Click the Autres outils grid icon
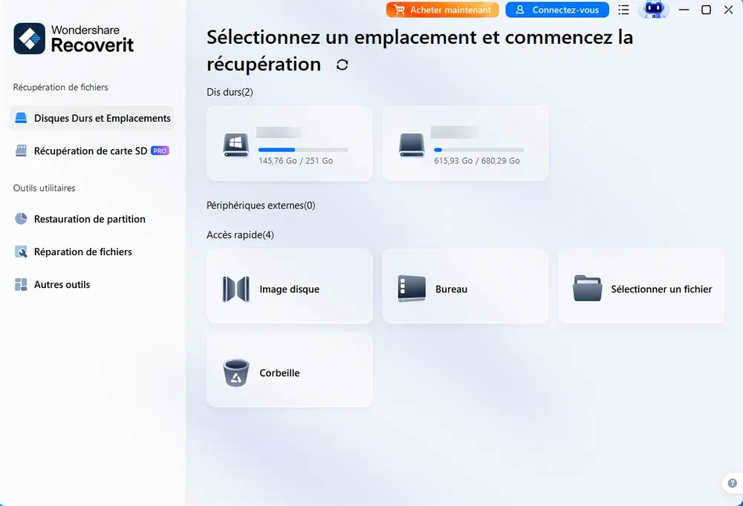Viewport: 743px width, 506px height. pos(21,284)
